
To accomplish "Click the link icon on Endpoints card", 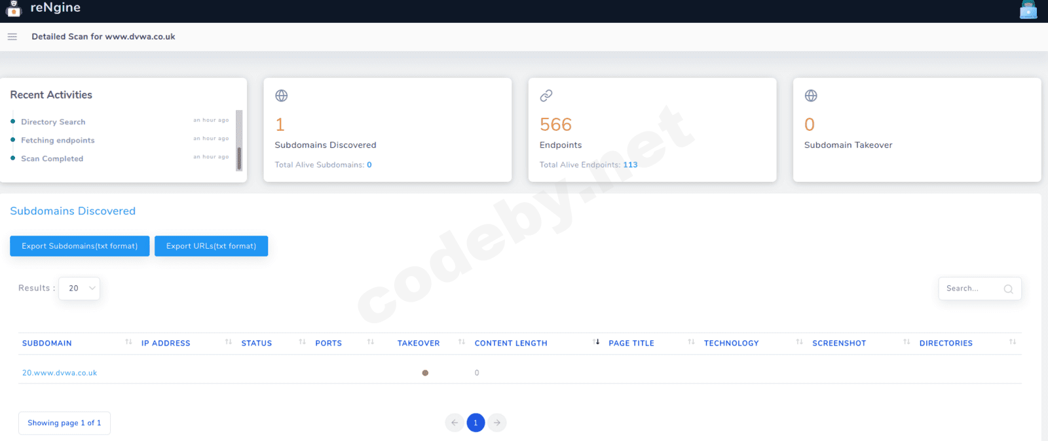I will (x=546, y=96).
